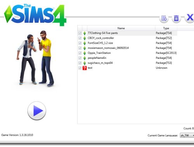Image resolution: width=194 pixels, height=147 pixels.
Task: Toggle checkbox for CBOY_cock_controller
Action: [x=80, y=38]
